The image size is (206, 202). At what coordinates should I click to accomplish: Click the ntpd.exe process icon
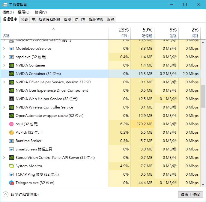(11, 57)
